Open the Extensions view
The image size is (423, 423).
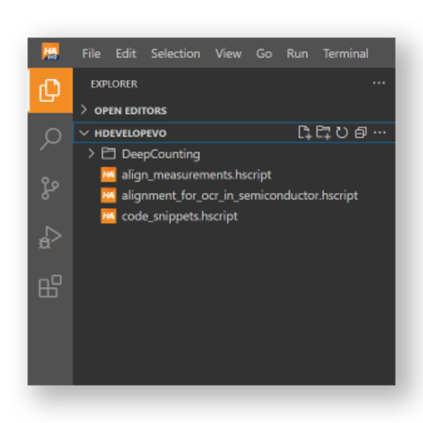50,286
